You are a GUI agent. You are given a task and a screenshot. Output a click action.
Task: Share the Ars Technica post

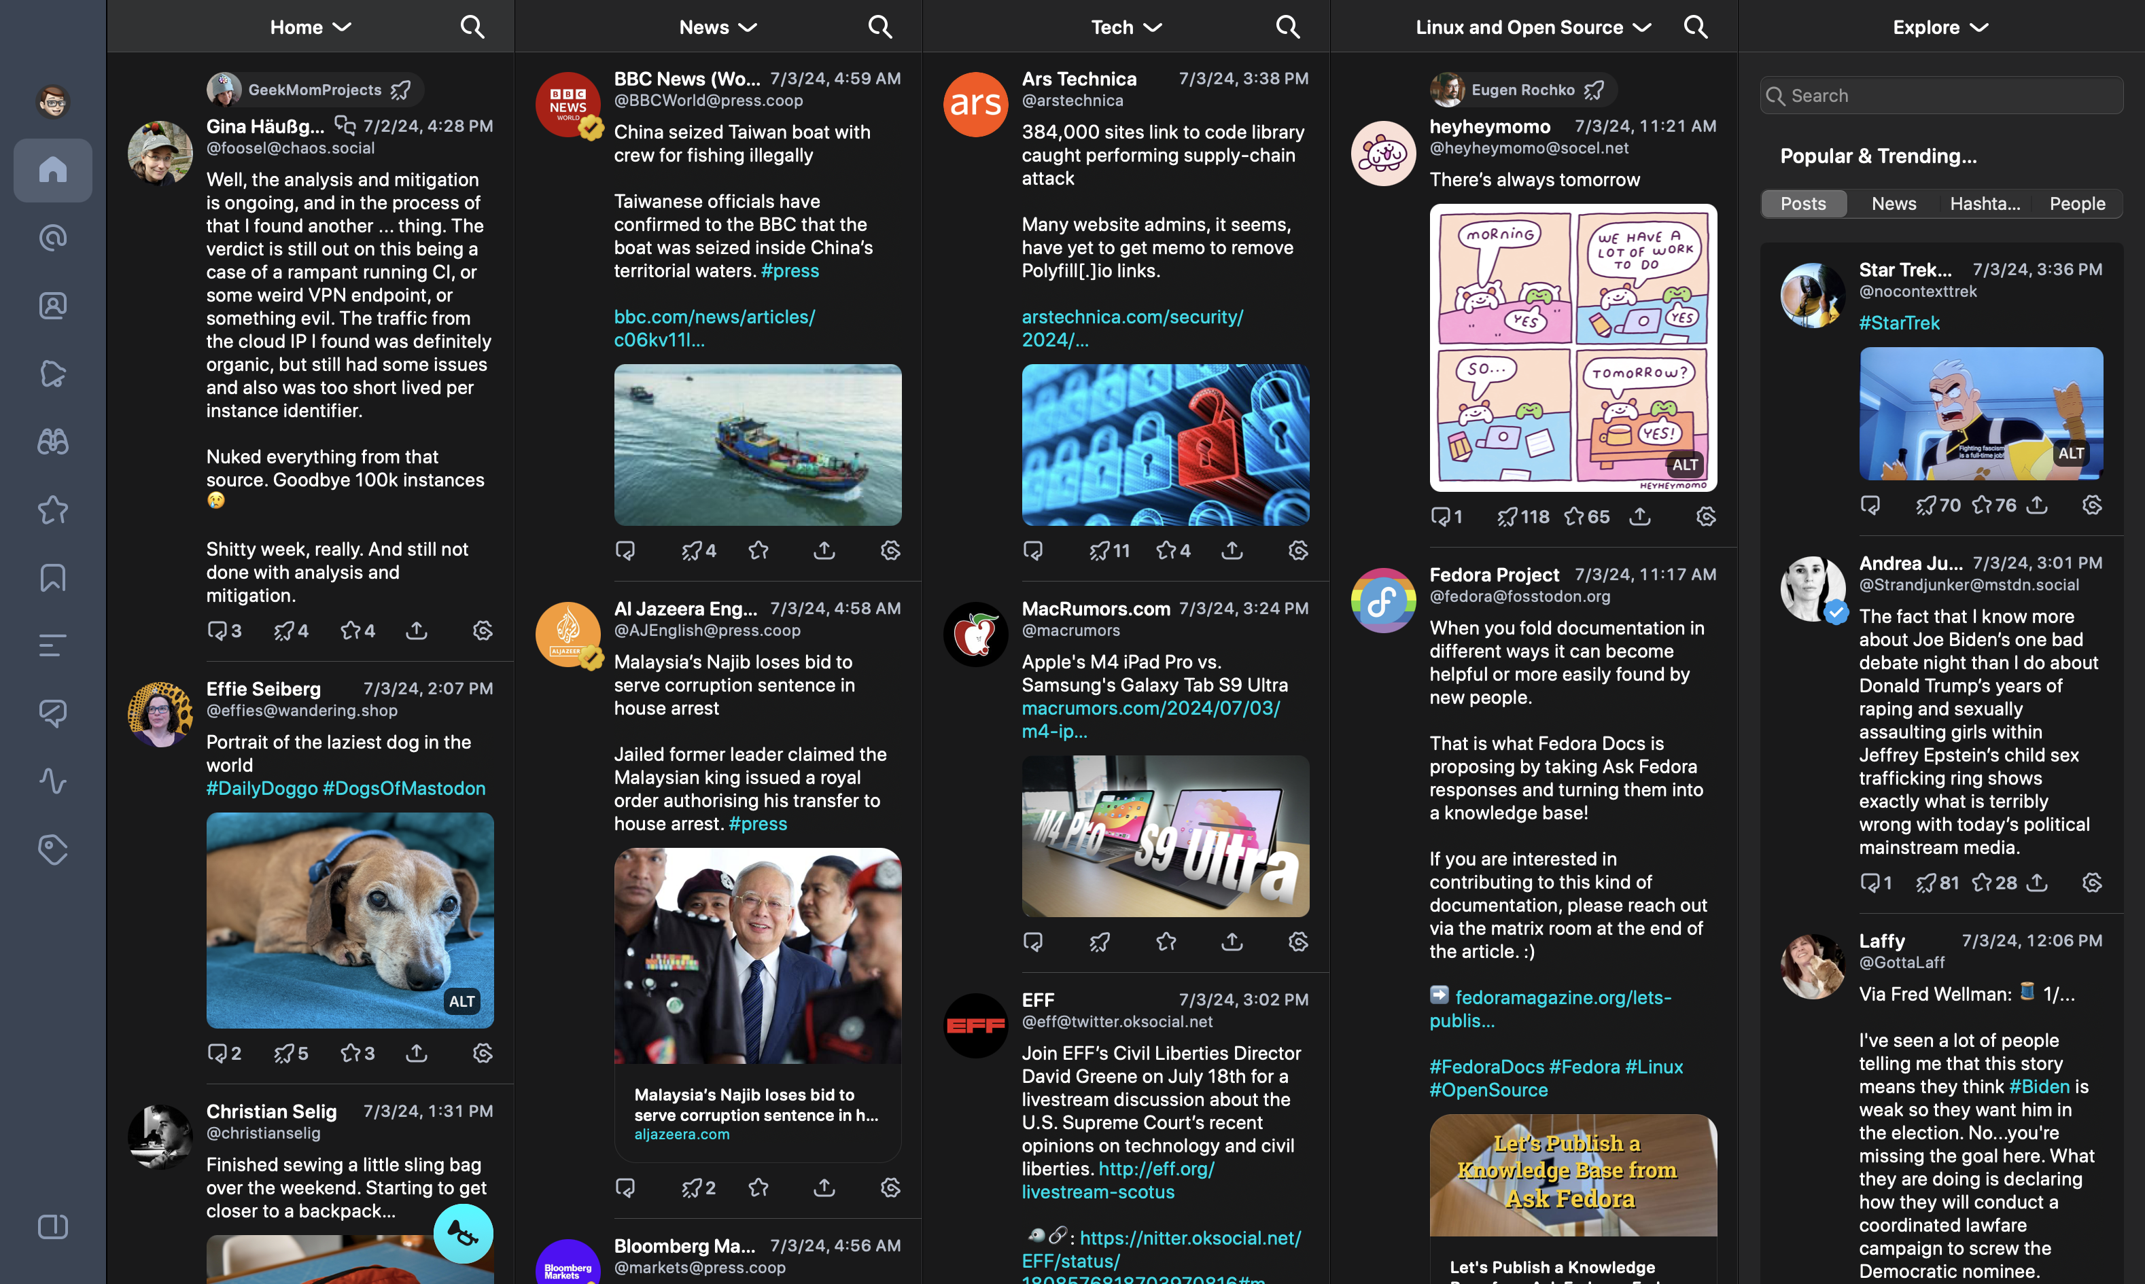(1232, 550)
